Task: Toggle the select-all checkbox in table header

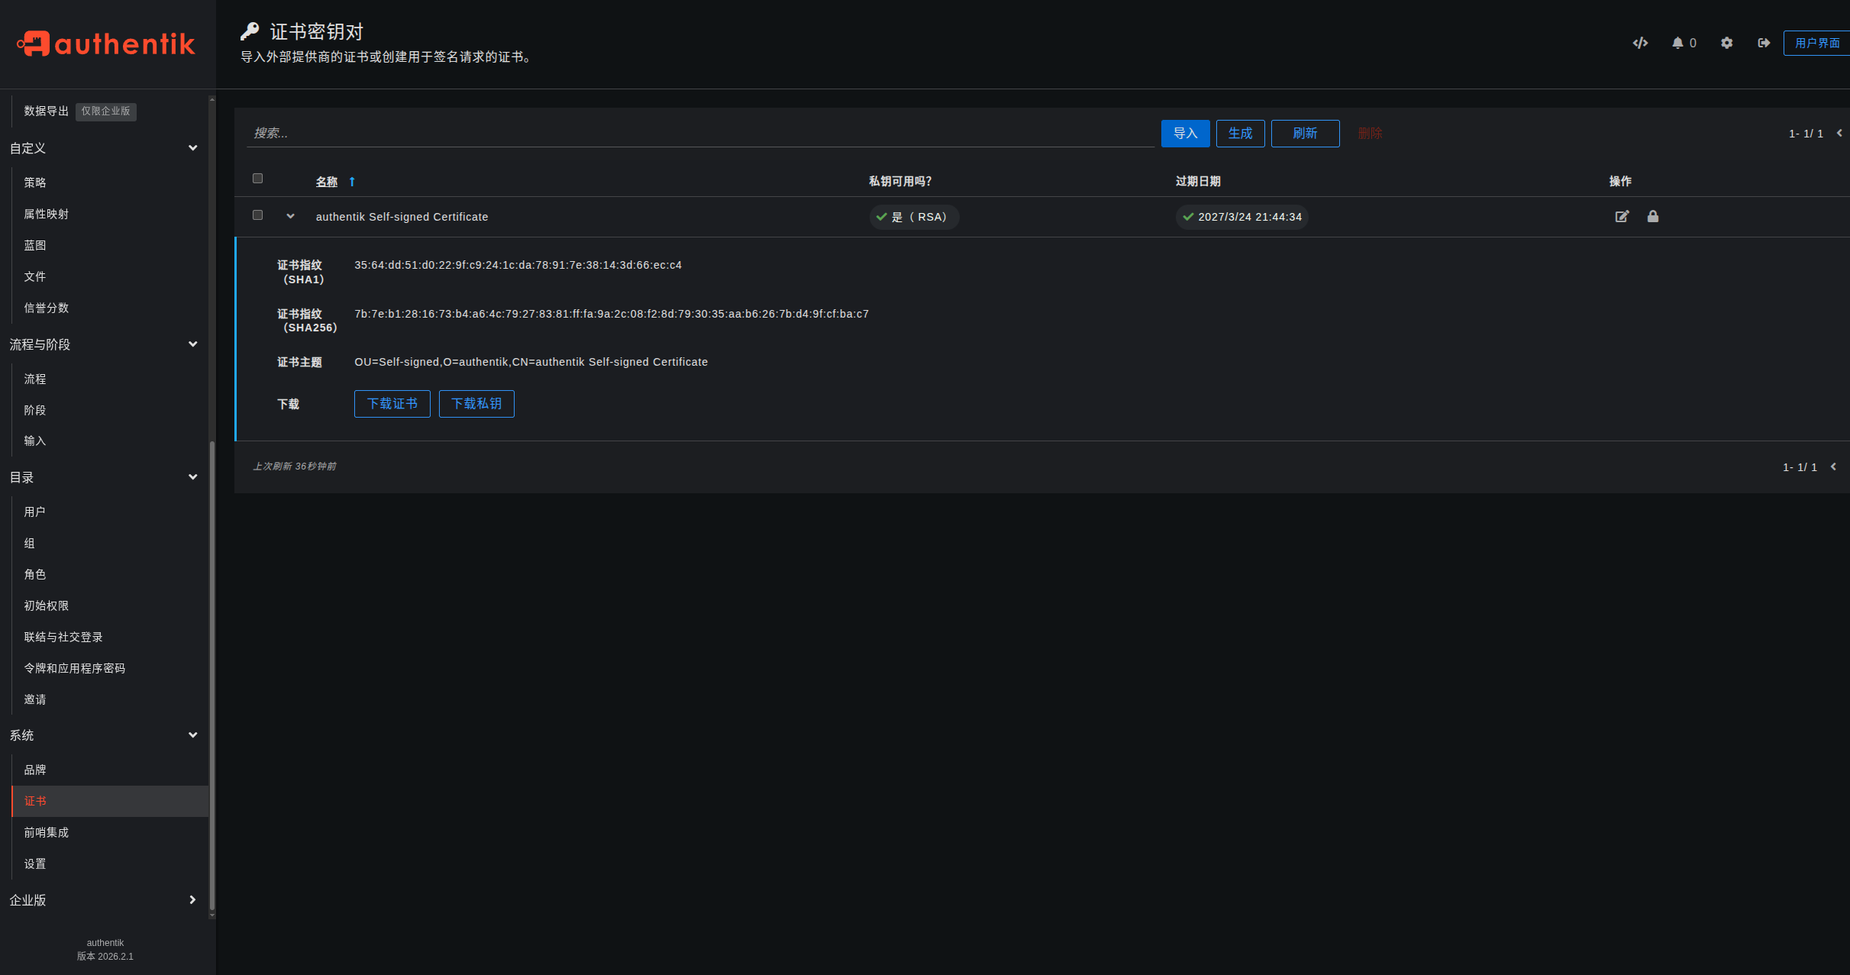Action: coord(258,179)
